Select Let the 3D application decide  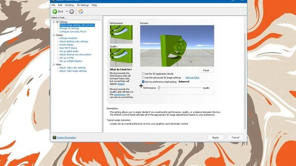pos(143,74)
